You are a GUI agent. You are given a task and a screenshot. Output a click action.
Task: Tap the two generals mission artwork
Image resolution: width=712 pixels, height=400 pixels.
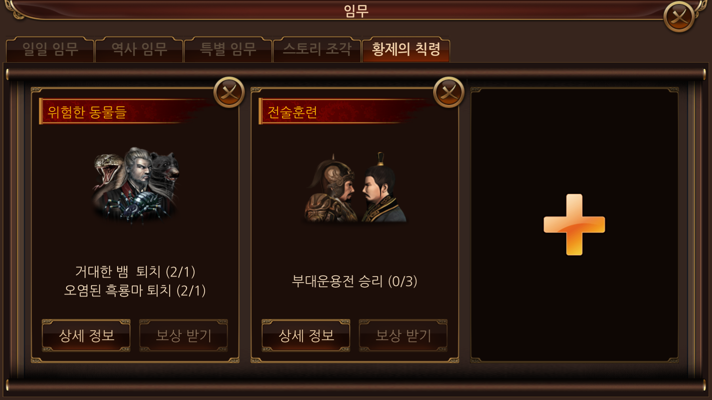click(x=355, y=188)
